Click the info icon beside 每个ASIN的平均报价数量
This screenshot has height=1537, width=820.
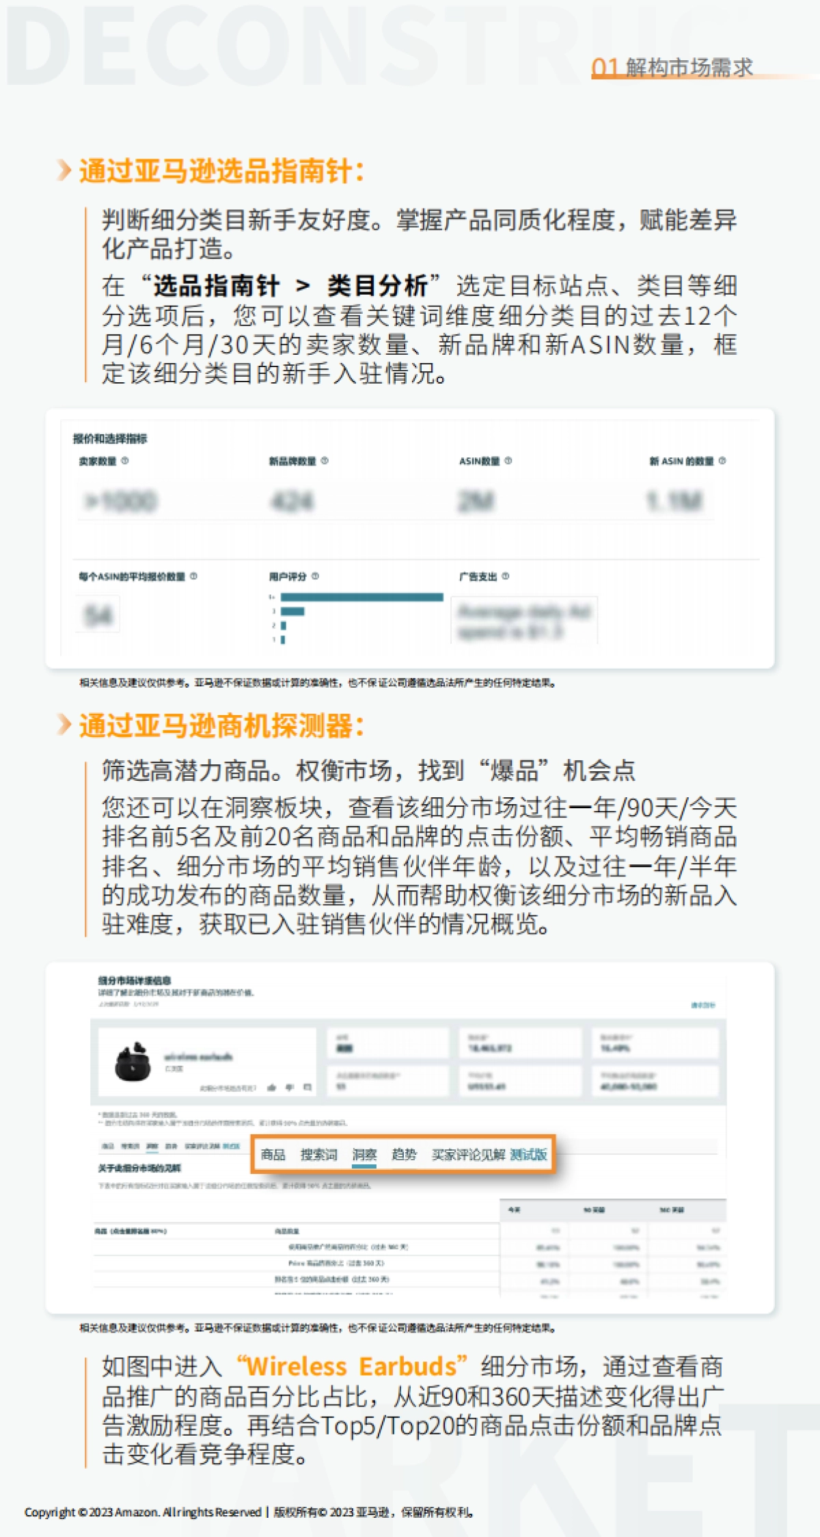click(193, 576)
